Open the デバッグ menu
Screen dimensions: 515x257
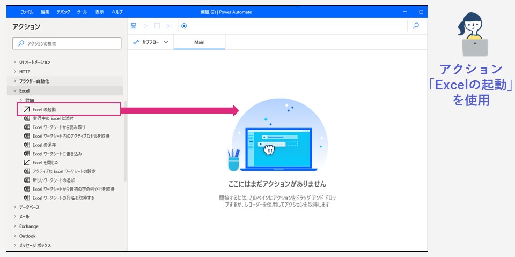63,12
